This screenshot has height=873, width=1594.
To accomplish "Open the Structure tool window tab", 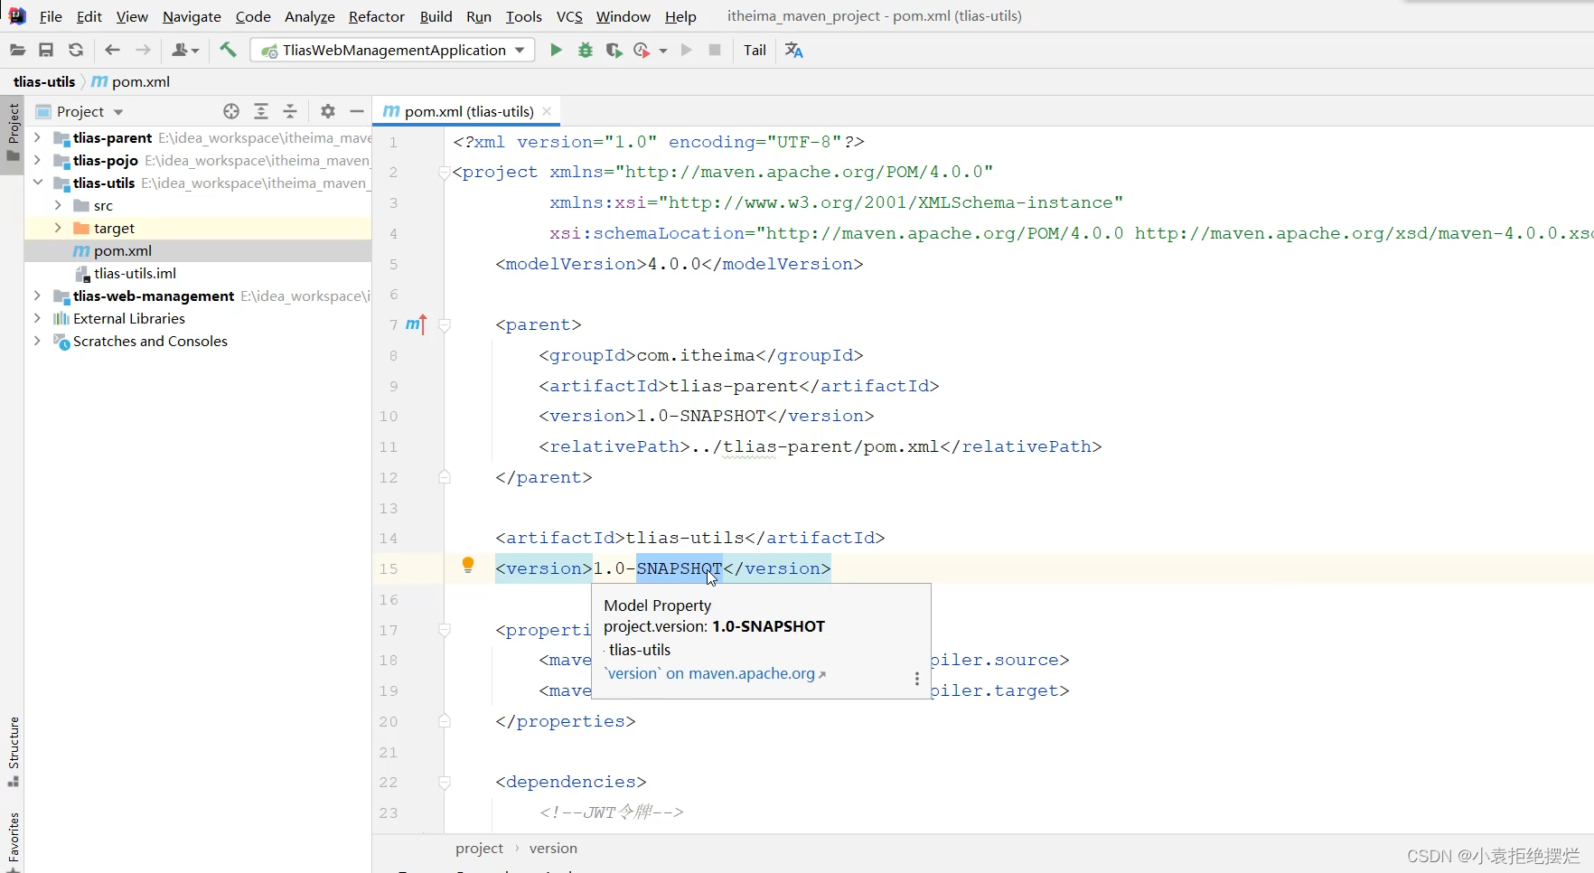I will coord(13,751).
